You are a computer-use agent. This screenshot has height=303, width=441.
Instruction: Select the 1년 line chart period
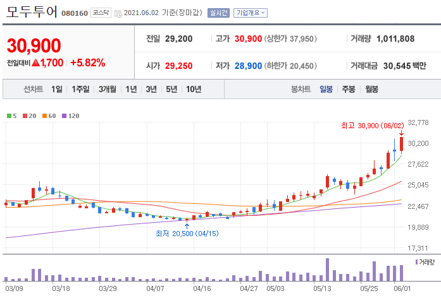[131, 89]
